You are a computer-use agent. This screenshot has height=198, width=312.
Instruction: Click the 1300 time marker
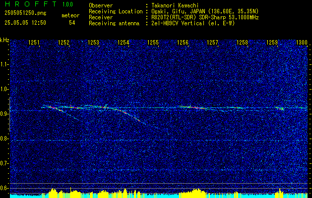coord(302,42)
